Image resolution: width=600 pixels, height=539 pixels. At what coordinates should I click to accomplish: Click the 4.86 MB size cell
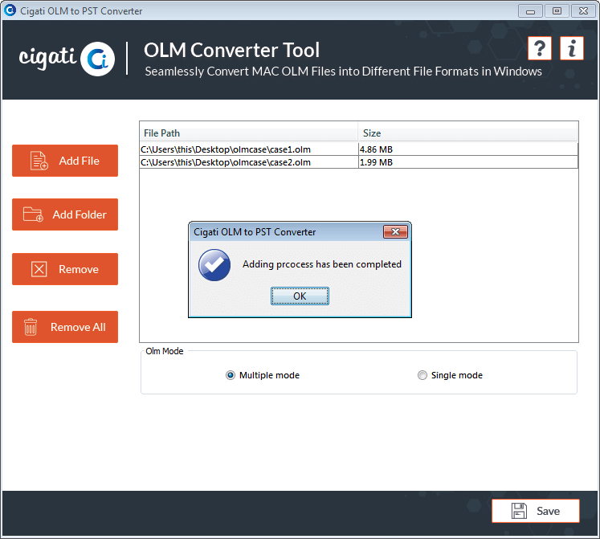468,149
